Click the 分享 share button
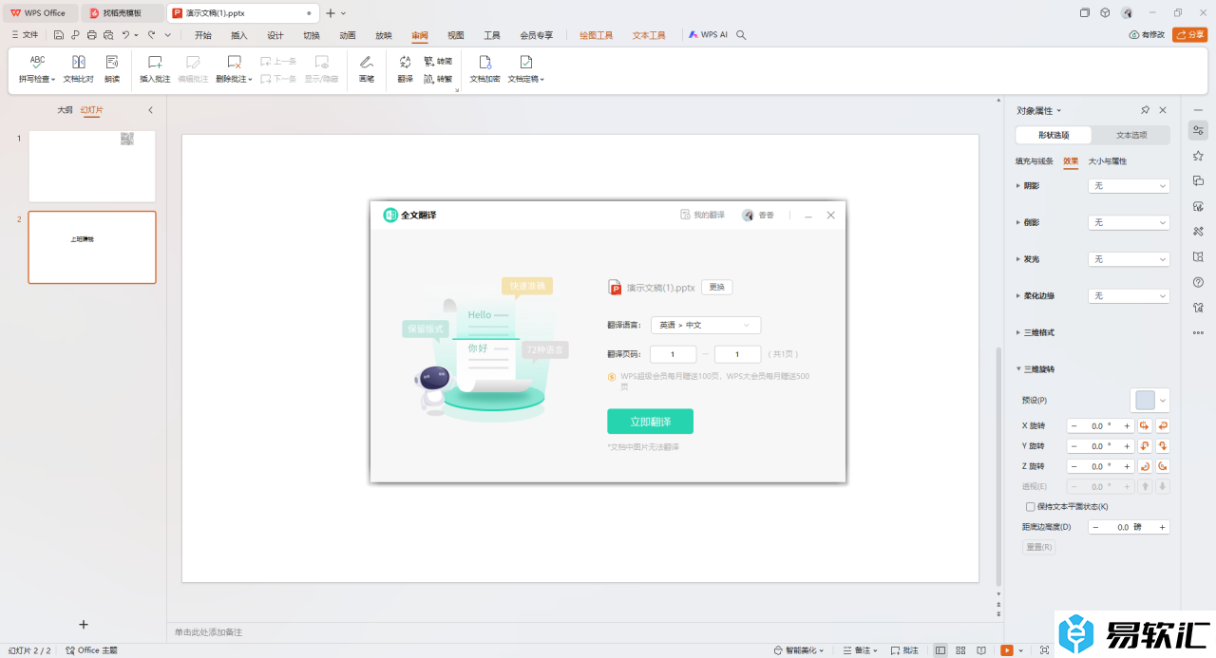Image resolution: width=1216 pixels, height=658 pixels. 1190,35
